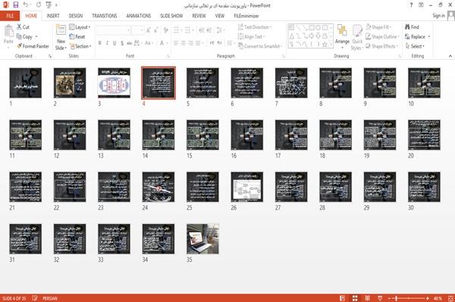455x302 pixels.
Task: Click Convert to SmartArt button
Action: [x=259, y=46]
